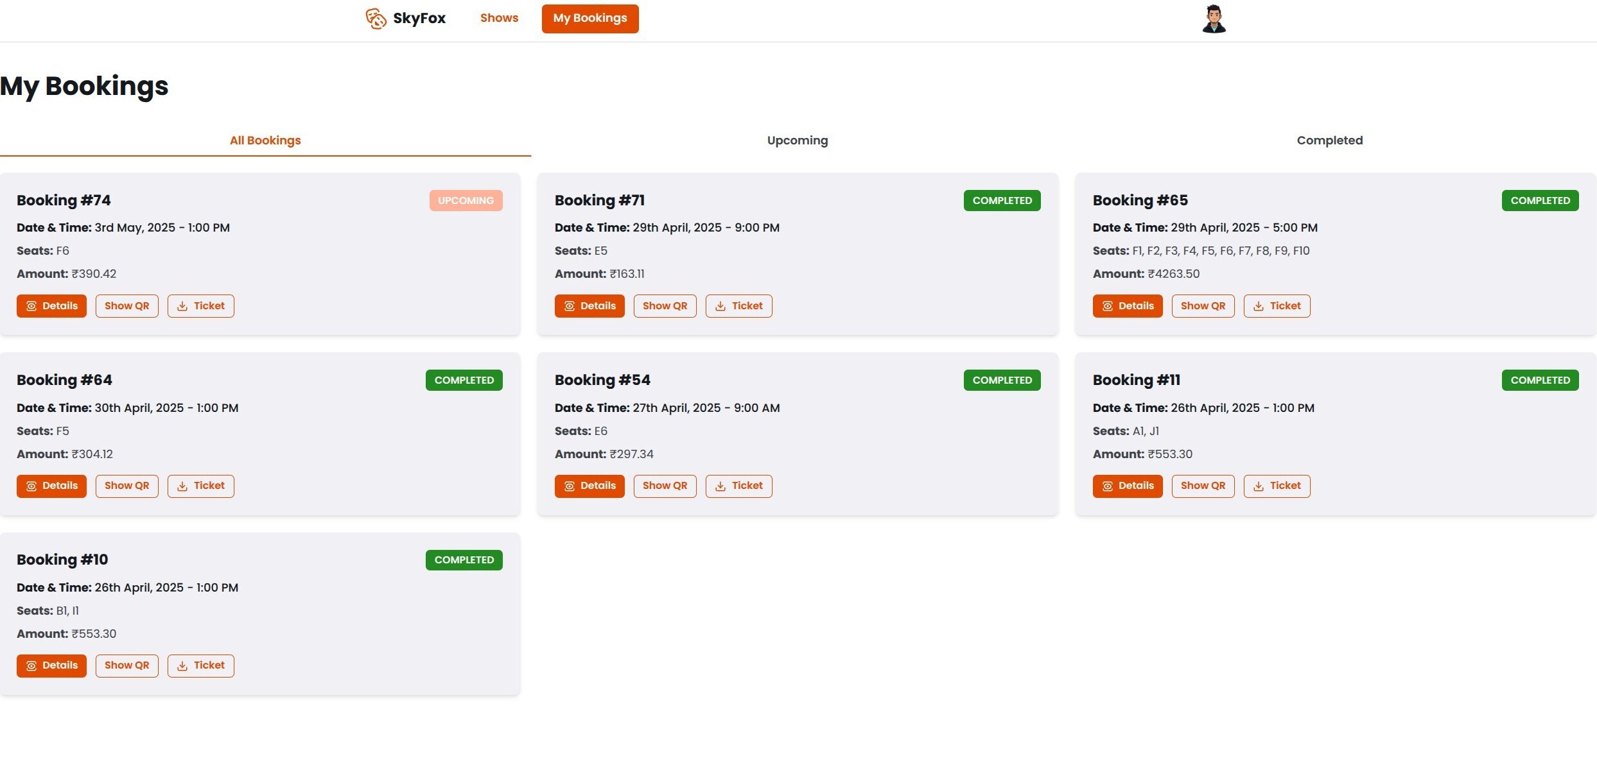Show QR for Booking #64
The image size is (1597, 761).
pyautogui.click(x=127, y=486)
